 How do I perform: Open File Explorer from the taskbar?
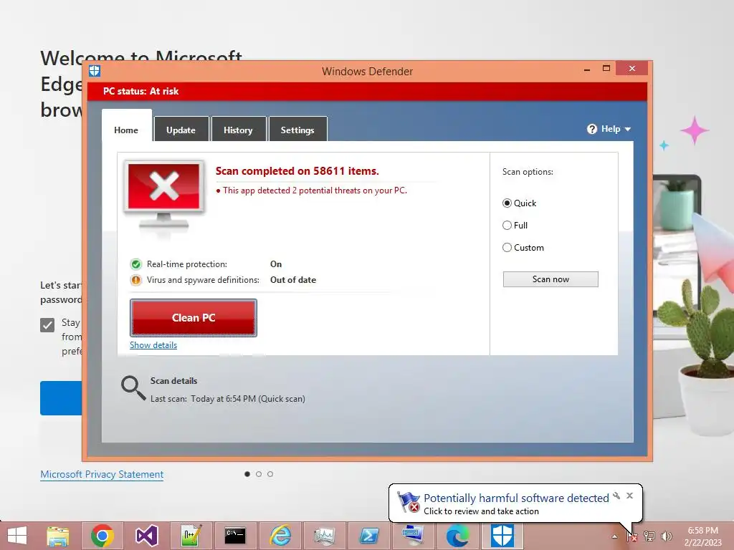pos(58,536)
